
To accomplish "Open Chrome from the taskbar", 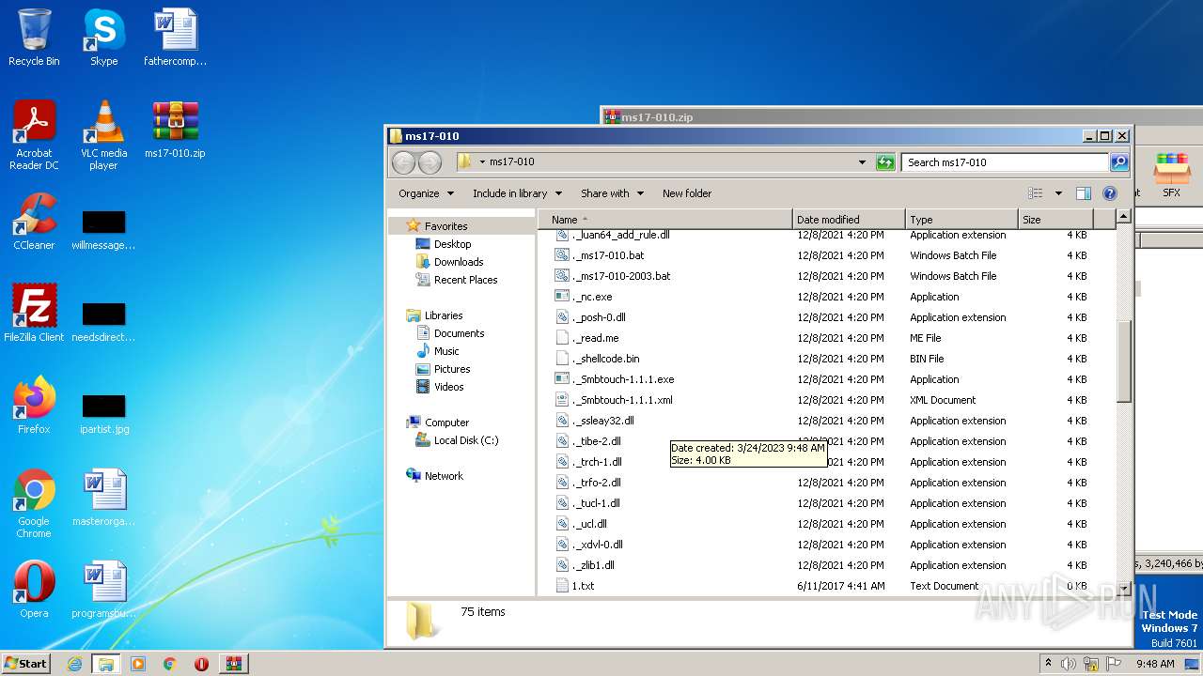I will (x=169, y=664).
